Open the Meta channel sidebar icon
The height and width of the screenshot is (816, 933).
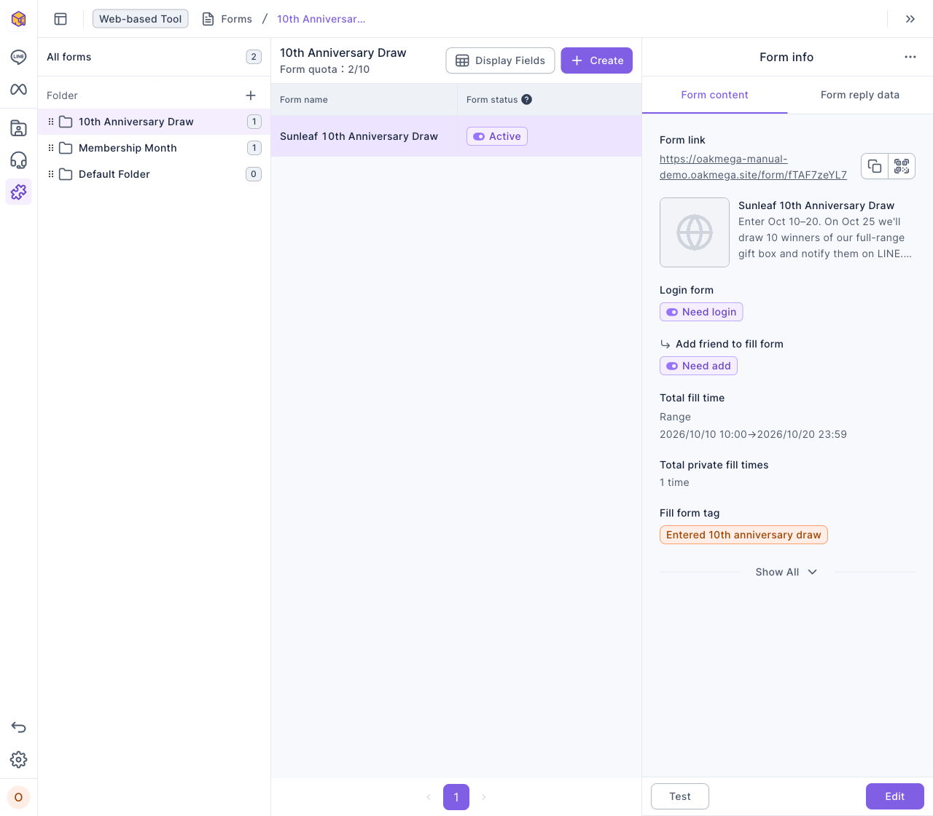click(18, 89)
